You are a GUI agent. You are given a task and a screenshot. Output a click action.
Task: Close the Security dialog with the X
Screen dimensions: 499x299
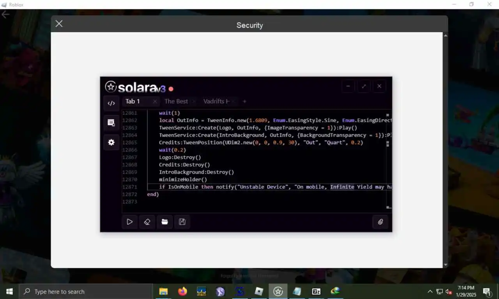[59, 24]
